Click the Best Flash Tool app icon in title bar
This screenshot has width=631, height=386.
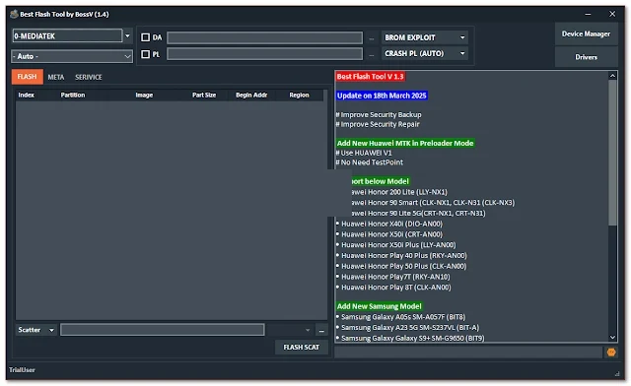click(14, 14)
